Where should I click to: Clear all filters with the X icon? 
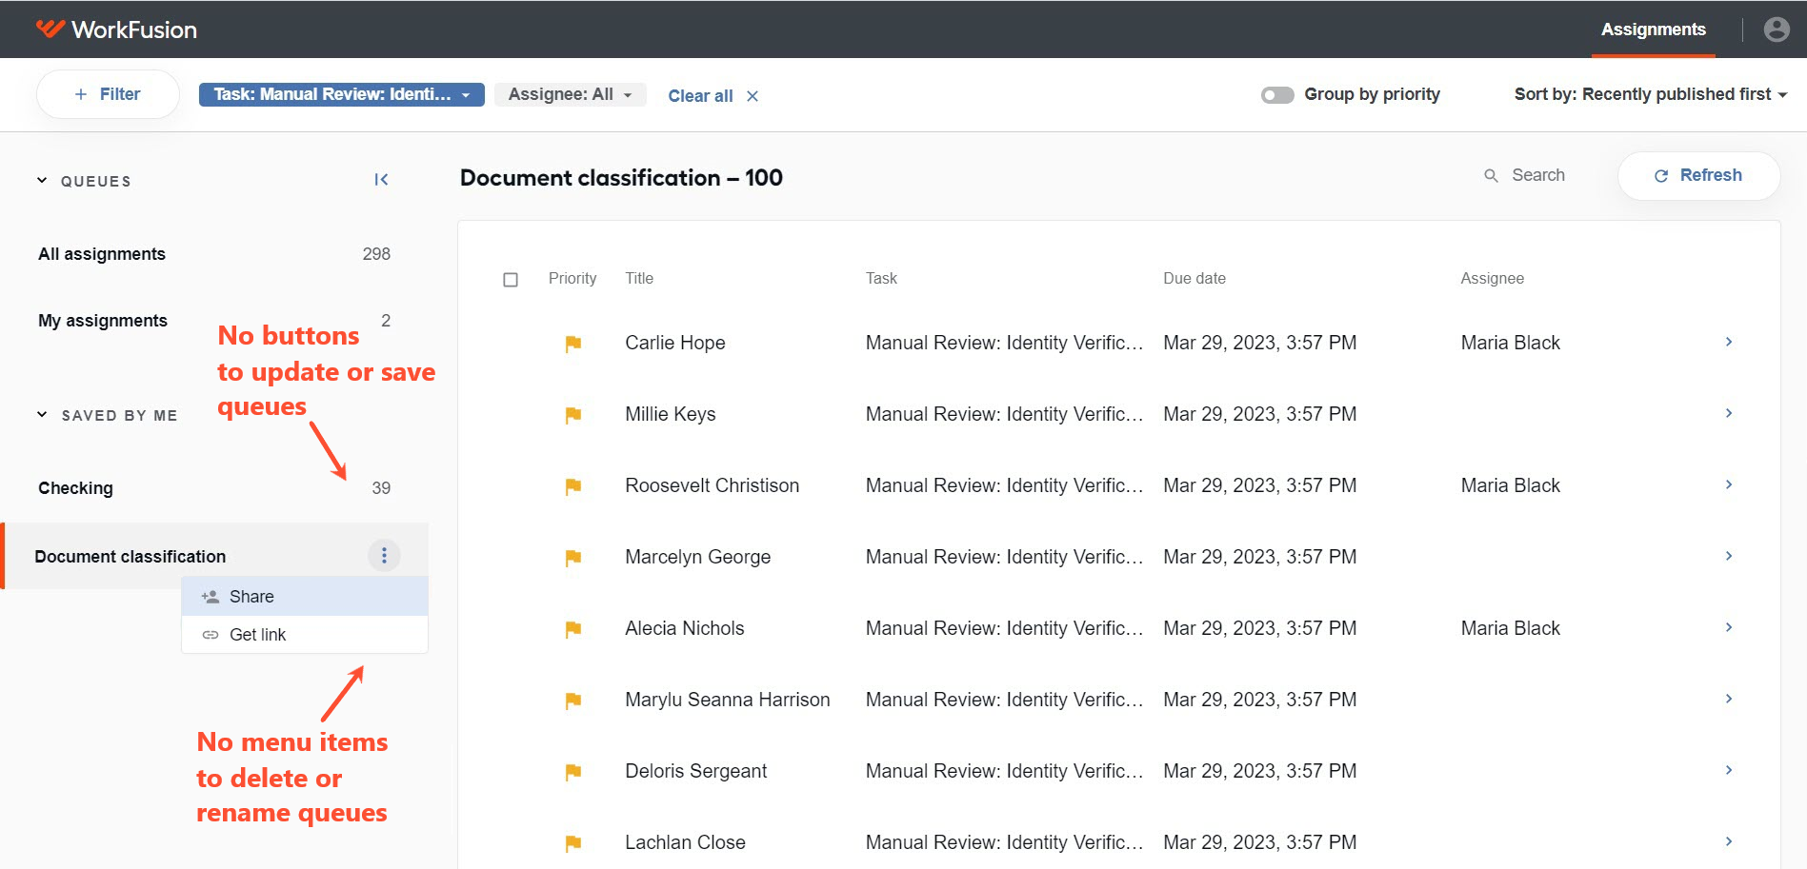[753, 96]
